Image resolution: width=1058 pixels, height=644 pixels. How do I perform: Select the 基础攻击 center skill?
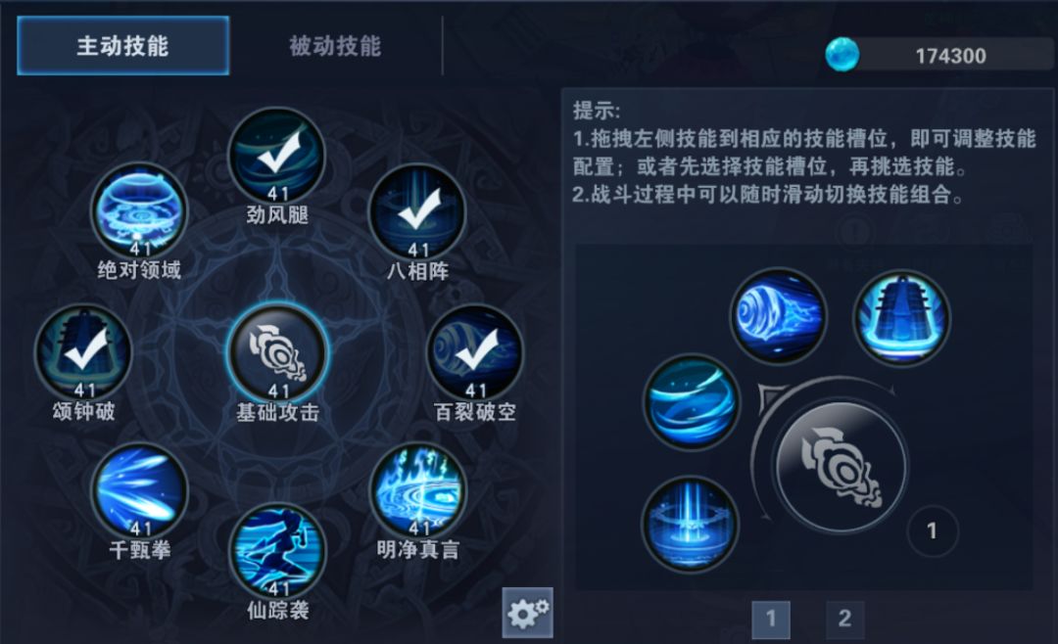point(278,352)
